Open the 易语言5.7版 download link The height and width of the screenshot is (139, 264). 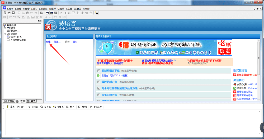point(115,76)
